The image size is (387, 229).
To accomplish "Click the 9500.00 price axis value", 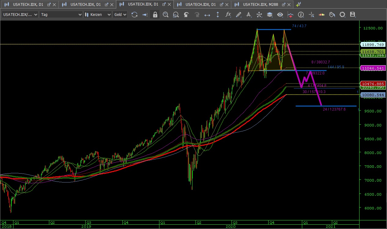I will click(x=372, y=111).
